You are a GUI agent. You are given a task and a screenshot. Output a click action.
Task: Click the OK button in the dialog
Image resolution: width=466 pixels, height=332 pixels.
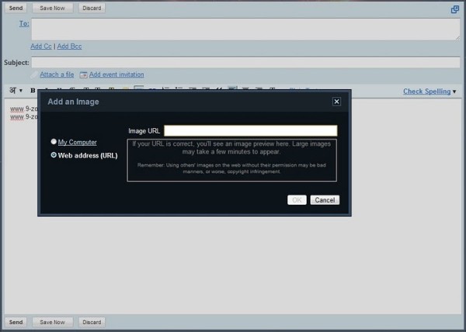pos(297,200)
